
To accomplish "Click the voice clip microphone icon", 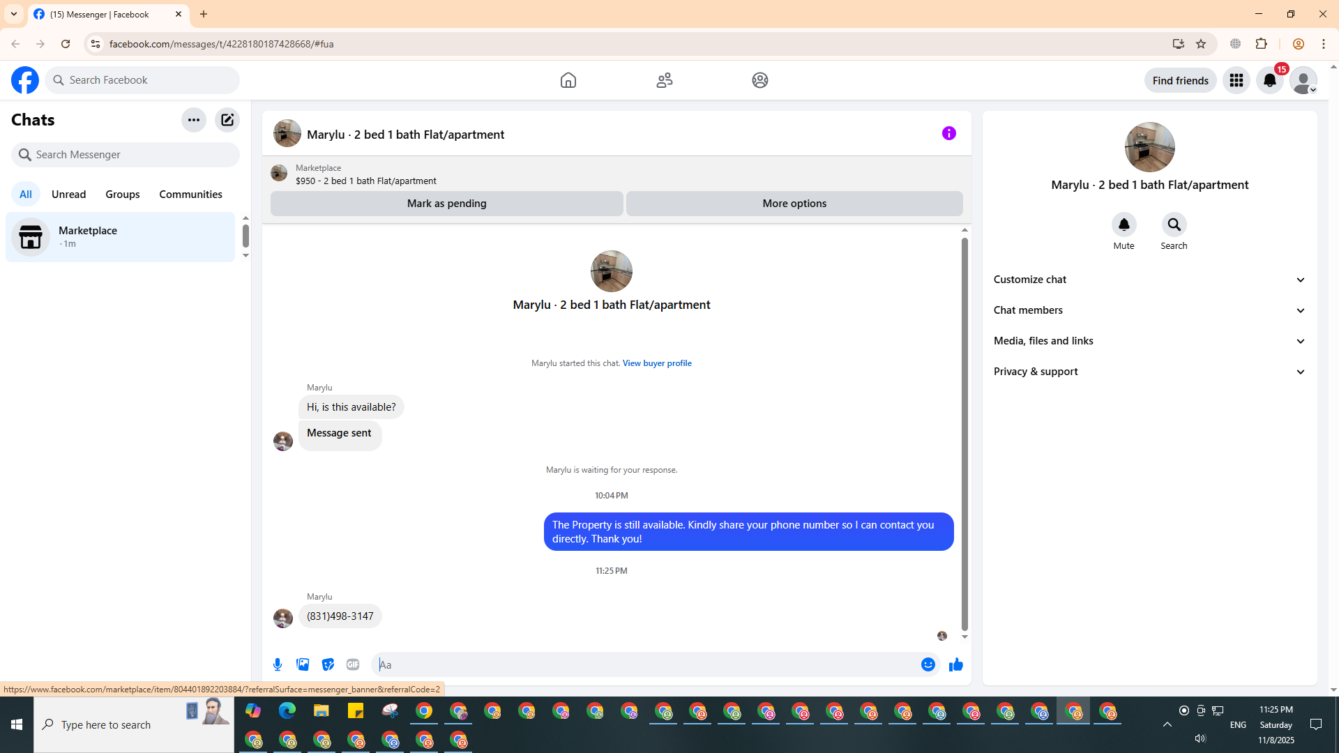I will 278,664.
